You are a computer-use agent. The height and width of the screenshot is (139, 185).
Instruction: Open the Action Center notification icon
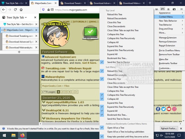(179, 135)
